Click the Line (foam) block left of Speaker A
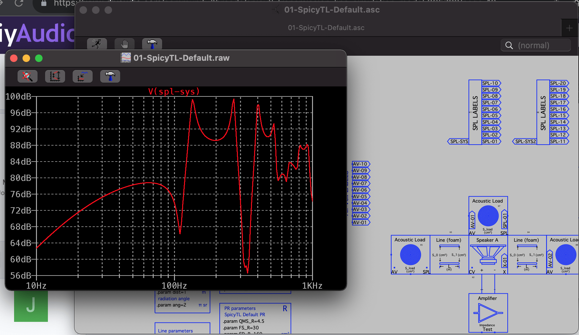Screen dimensions: 579x335 coord(449,255)
